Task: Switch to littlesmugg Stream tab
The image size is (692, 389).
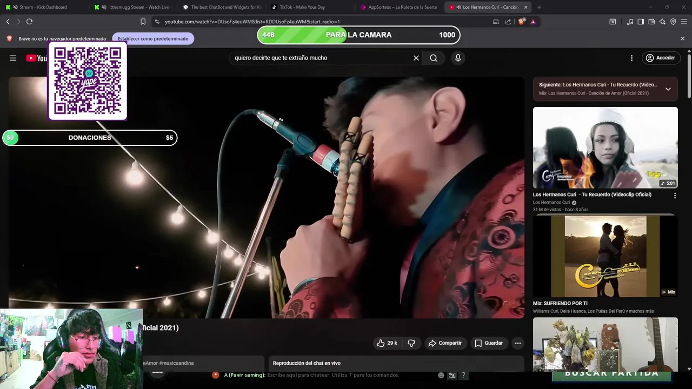Action: coord(132,7)
